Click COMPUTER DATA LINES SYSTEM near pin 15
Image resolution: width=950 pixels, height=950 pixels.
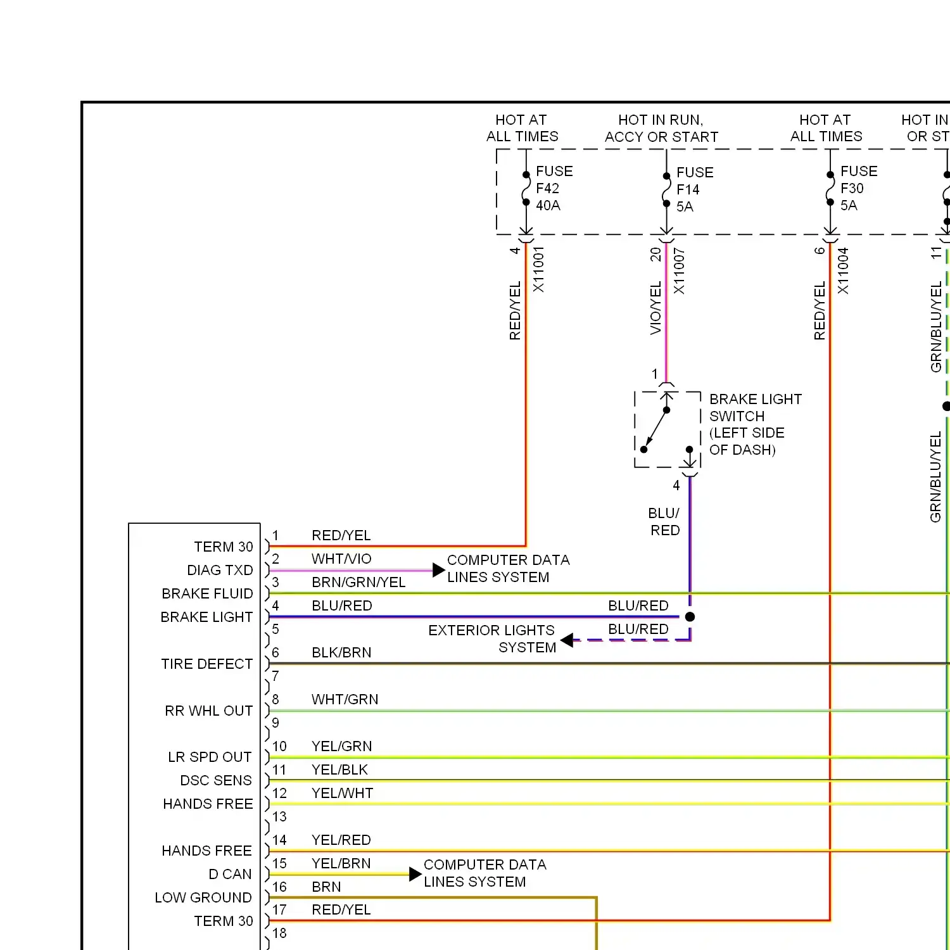click(x=485, y=873)
